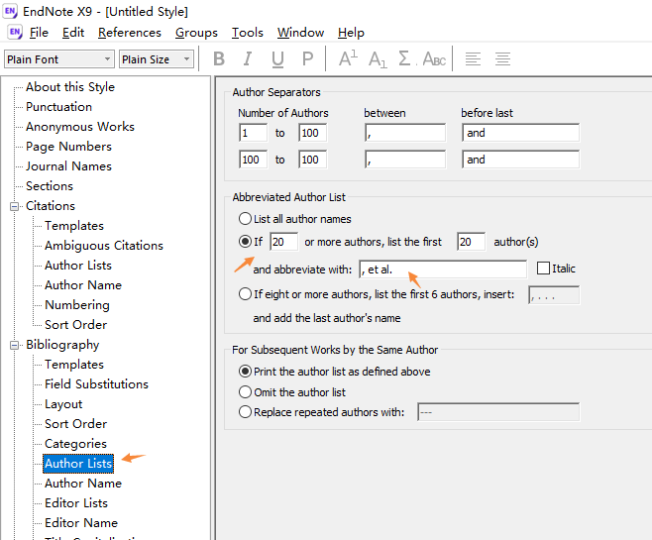Click the left align toolbar icon

(x=473, y=59)
